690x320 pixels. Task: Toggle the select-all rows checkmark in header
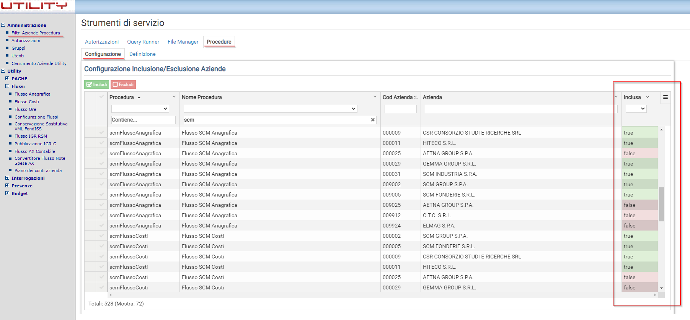point(101,97)
